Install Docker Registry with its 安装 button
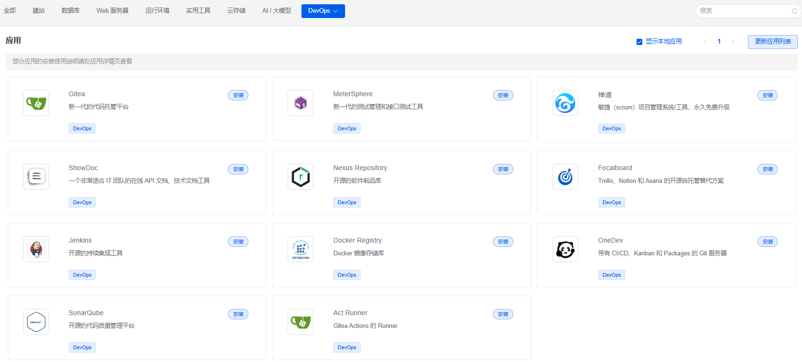This screenshot has width=802, height=362. click(503, 242)
